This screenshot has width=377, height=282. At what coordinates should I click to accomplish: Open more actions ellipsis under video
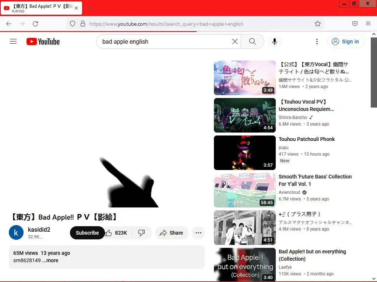pos(198,233)
